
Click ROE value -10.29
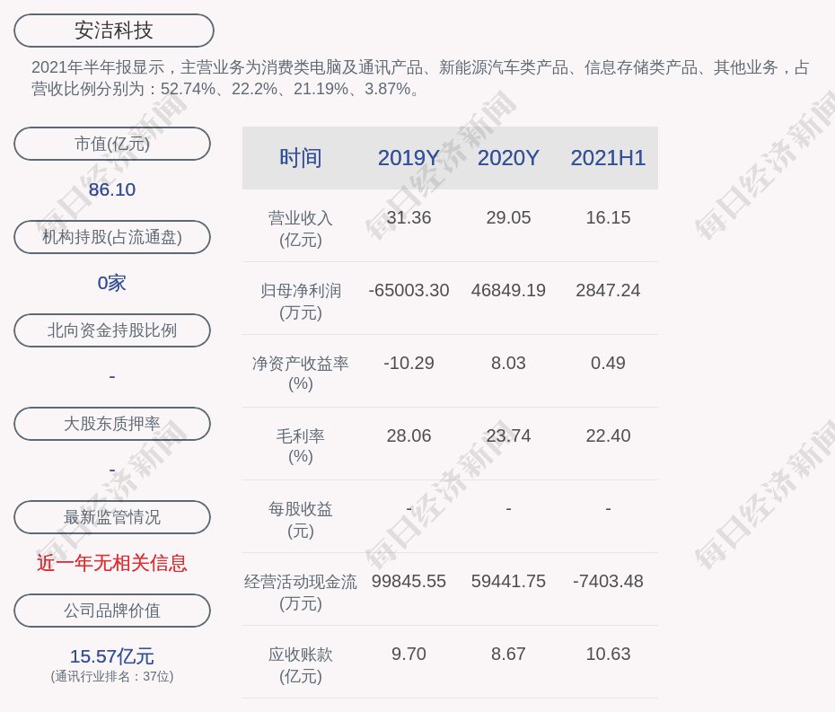[x=409, y=364]
